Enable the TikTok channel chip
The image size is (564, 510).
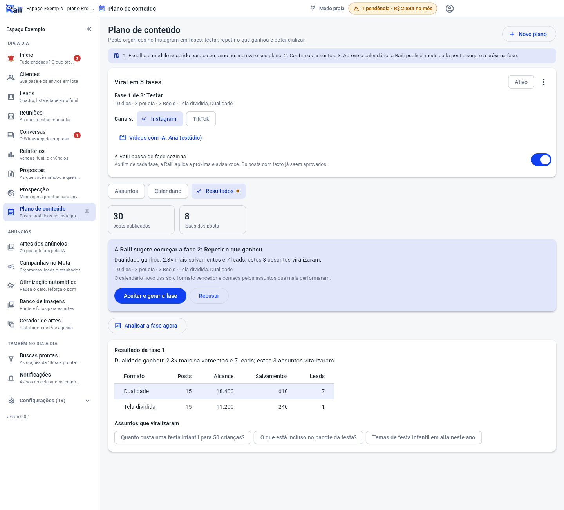(201, 119)
